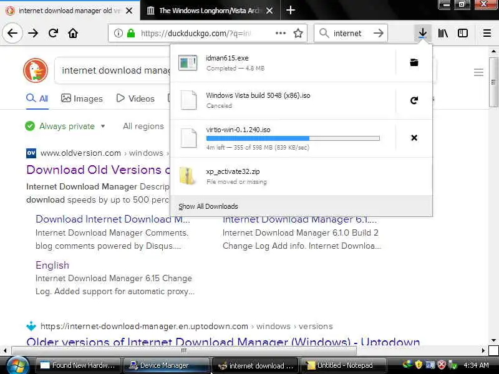The height and width of the screenshot is (374, 499).
Task: Close the internet download manager tab
Action: tap(129, 11)
